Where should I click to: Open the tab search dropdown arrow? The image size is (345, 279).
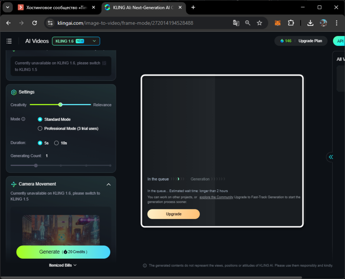[7, 7]
